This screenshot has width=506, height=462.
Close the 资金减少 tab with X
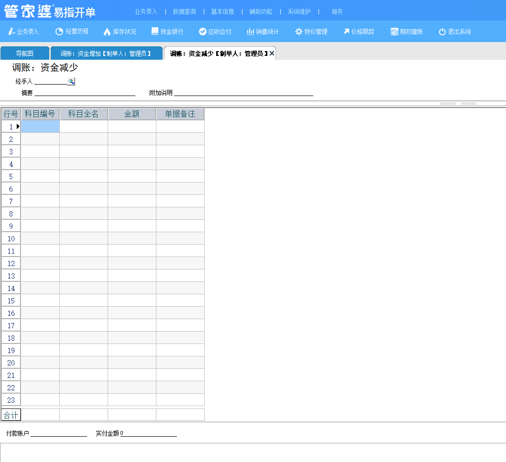click(272, 54)
